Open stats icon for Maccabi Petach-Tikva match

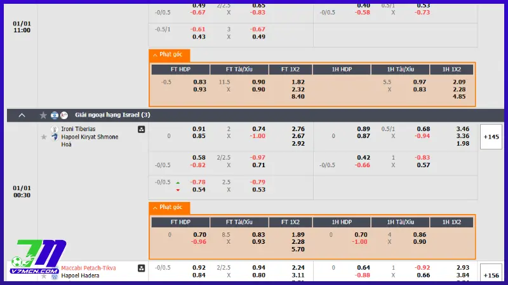141,268
